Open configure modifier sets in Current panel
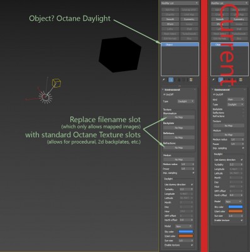250x252 pixels. pos(241,80)
